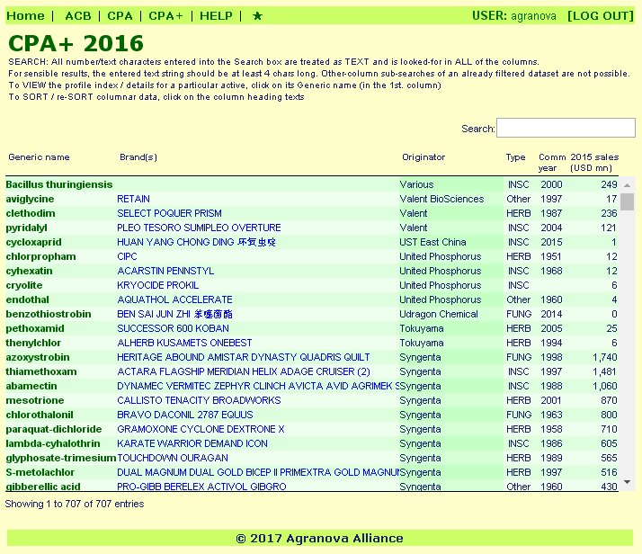Click the 1,740 sales value
The height and width of the screenshot is (554, 642).
pos(605,357)
